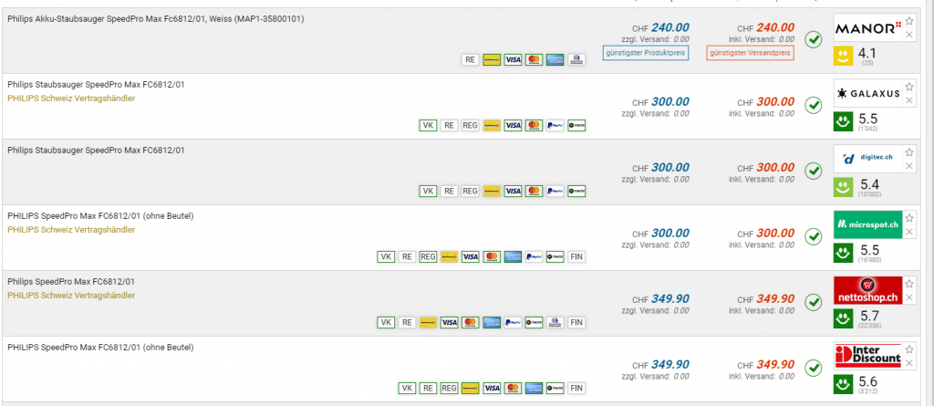This screenshot has height=406, width=934.
Task: Favorite the Manor offer with the star
Action: click(x=908, y=21)
